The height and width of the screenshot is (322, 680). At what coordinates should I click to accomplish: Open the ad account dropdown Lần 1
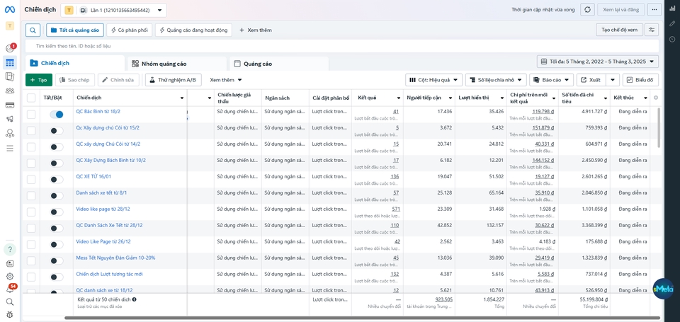[x=113, y=10]
